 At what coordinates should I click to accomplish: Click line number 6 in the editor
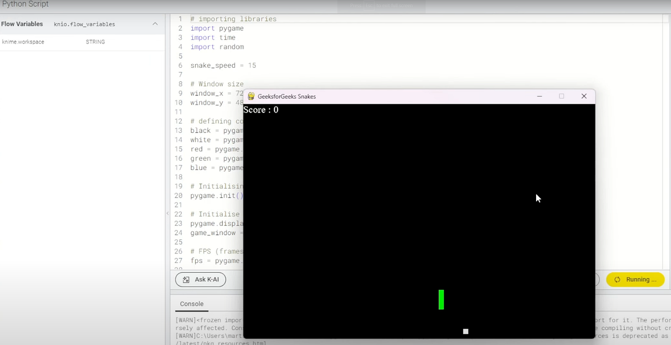click(179, 65)
